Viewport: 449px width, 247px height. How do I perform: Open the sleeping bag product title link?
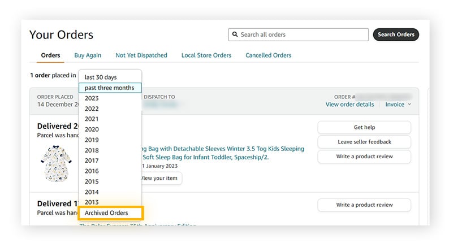pyautogui.click(x=221, y=153)
